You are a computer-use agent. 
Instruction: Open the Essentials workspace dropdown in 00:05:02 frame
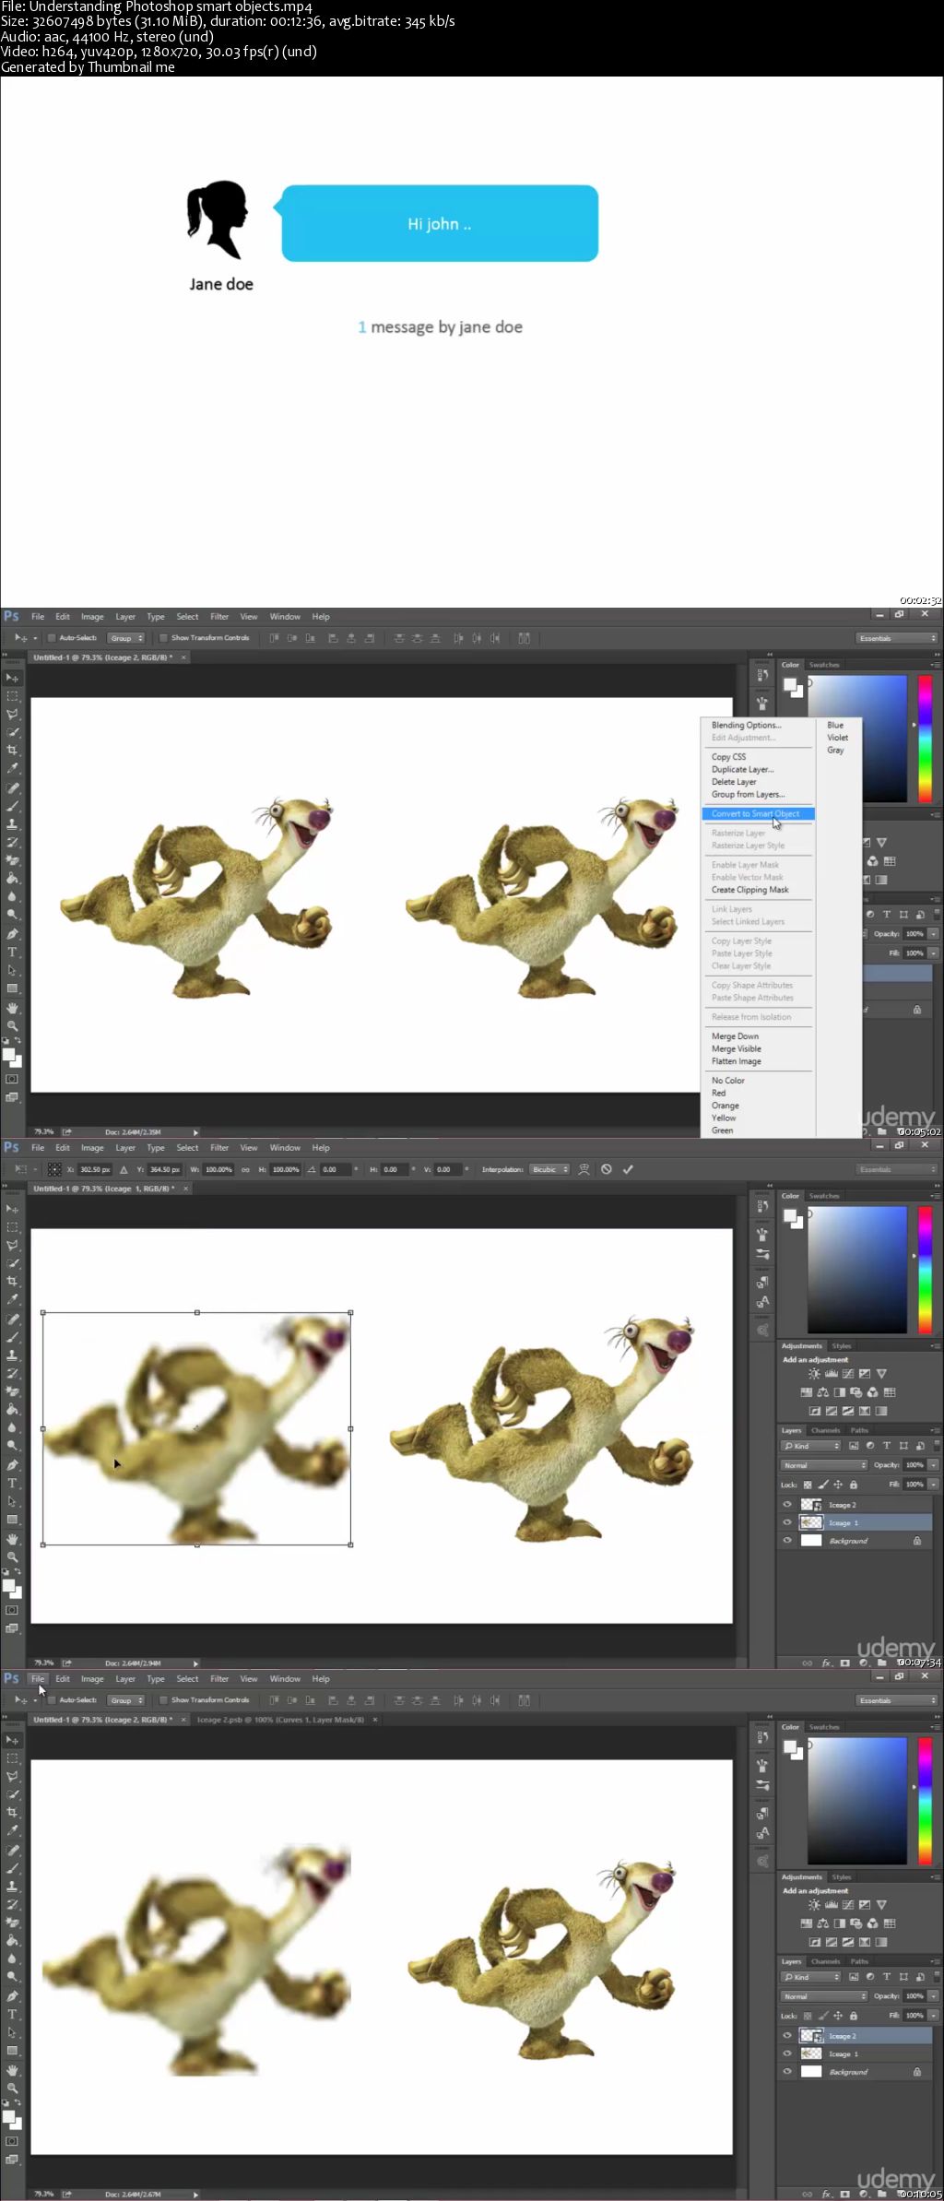click(897, 638)
